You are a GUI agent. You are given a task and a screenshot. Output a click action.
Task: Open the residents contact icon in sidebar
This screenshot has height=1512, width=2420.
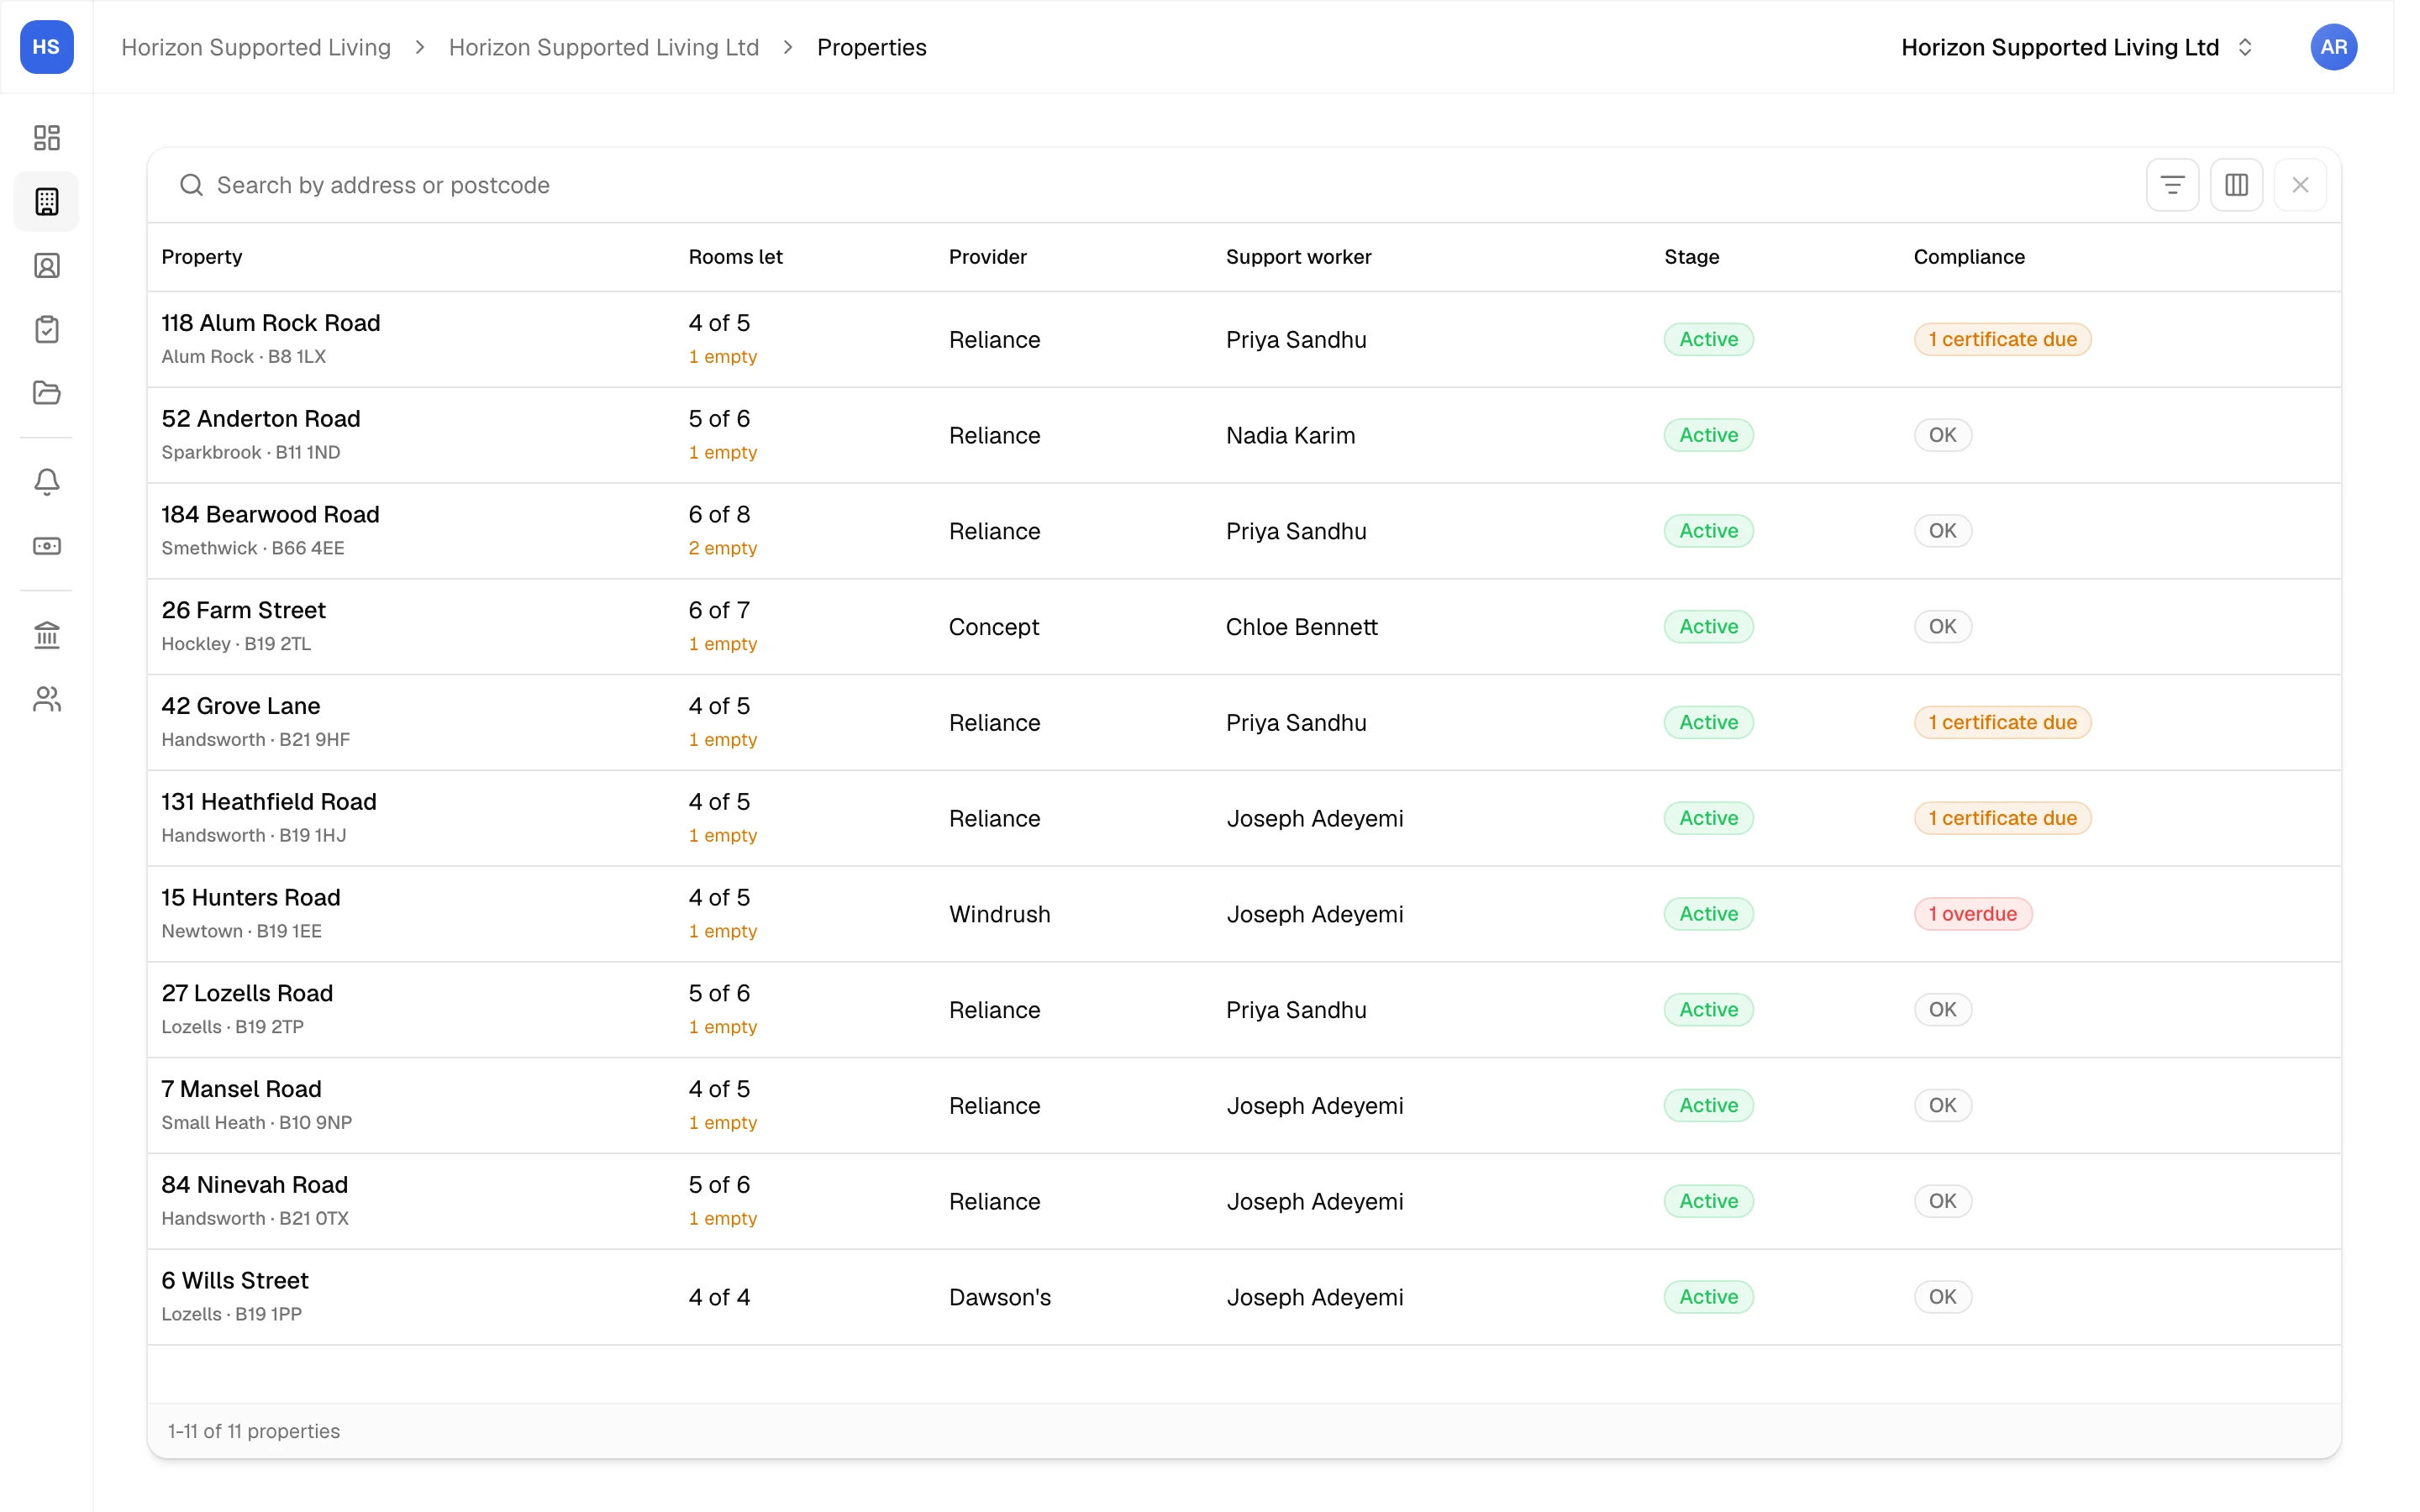[47, 265]
